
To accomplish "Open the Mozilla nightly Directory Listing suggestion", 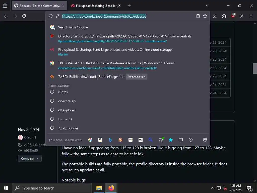I will (128, 38).
